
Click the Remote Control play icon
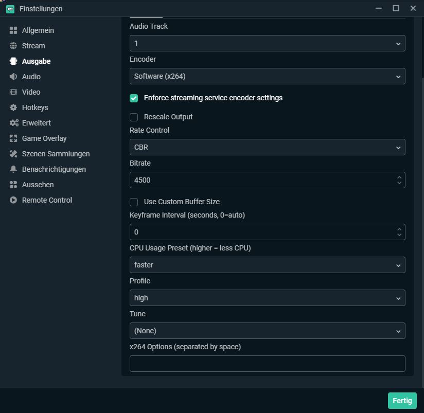pyautogui.click(x=13, y=200)
